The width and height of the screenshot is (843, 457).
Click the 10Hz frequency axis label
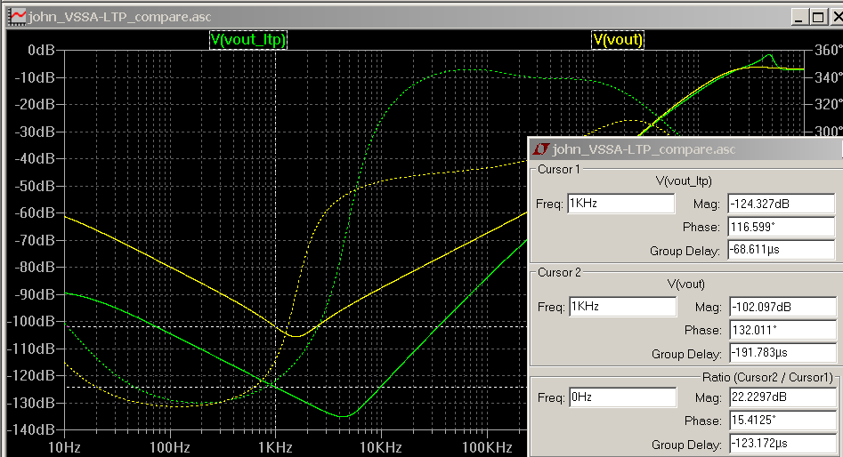click(64, 447)
